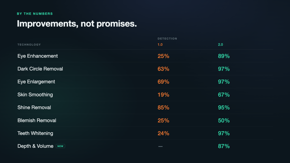
Task: Click the 89% value for Eye Enhancement
Action: pyautogui.click(x=224, y=56)
